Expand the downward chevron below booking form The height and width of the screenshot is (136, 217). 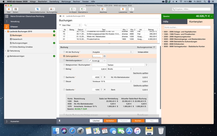point(109,116)
